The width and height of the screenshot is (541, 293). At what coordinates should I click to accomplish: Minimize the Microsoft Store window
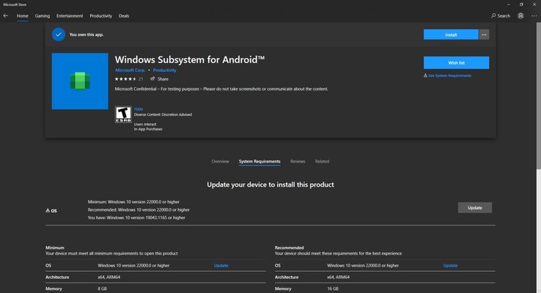point(508,4)
